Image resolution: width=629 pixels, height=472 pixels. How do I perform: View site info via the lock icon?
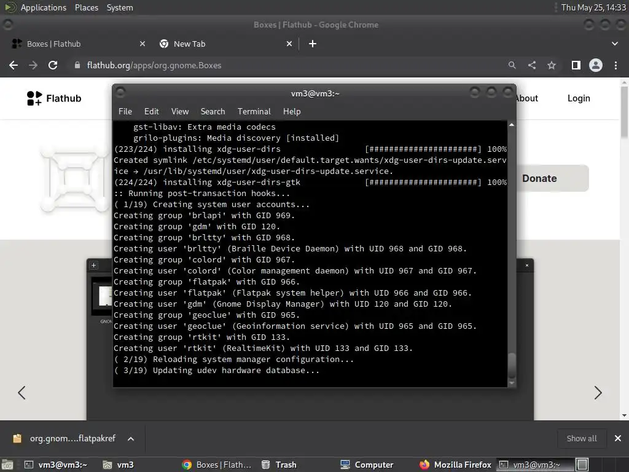(77, 65)
